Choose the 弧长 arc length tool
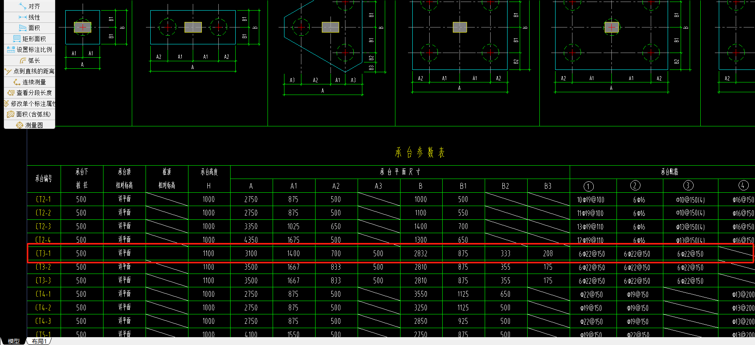 click(x=30, y=60)
